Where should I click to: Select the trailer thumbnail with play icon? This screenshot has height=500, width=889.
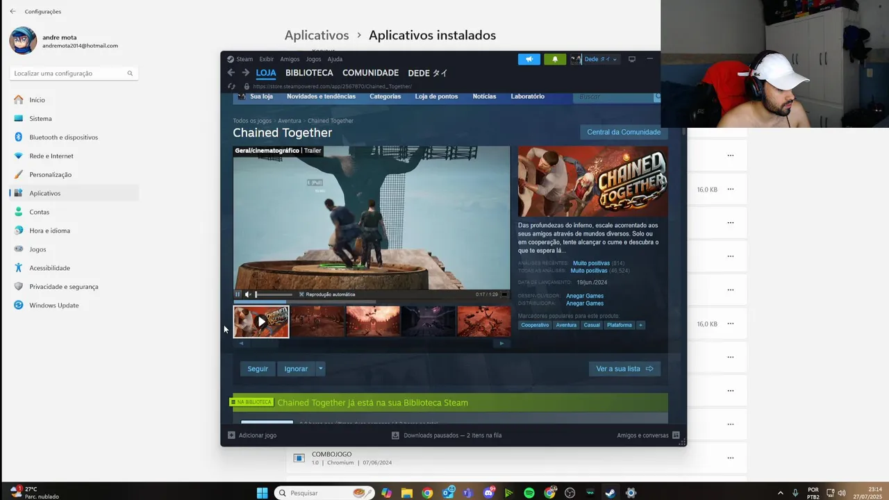tap(261, 322)
